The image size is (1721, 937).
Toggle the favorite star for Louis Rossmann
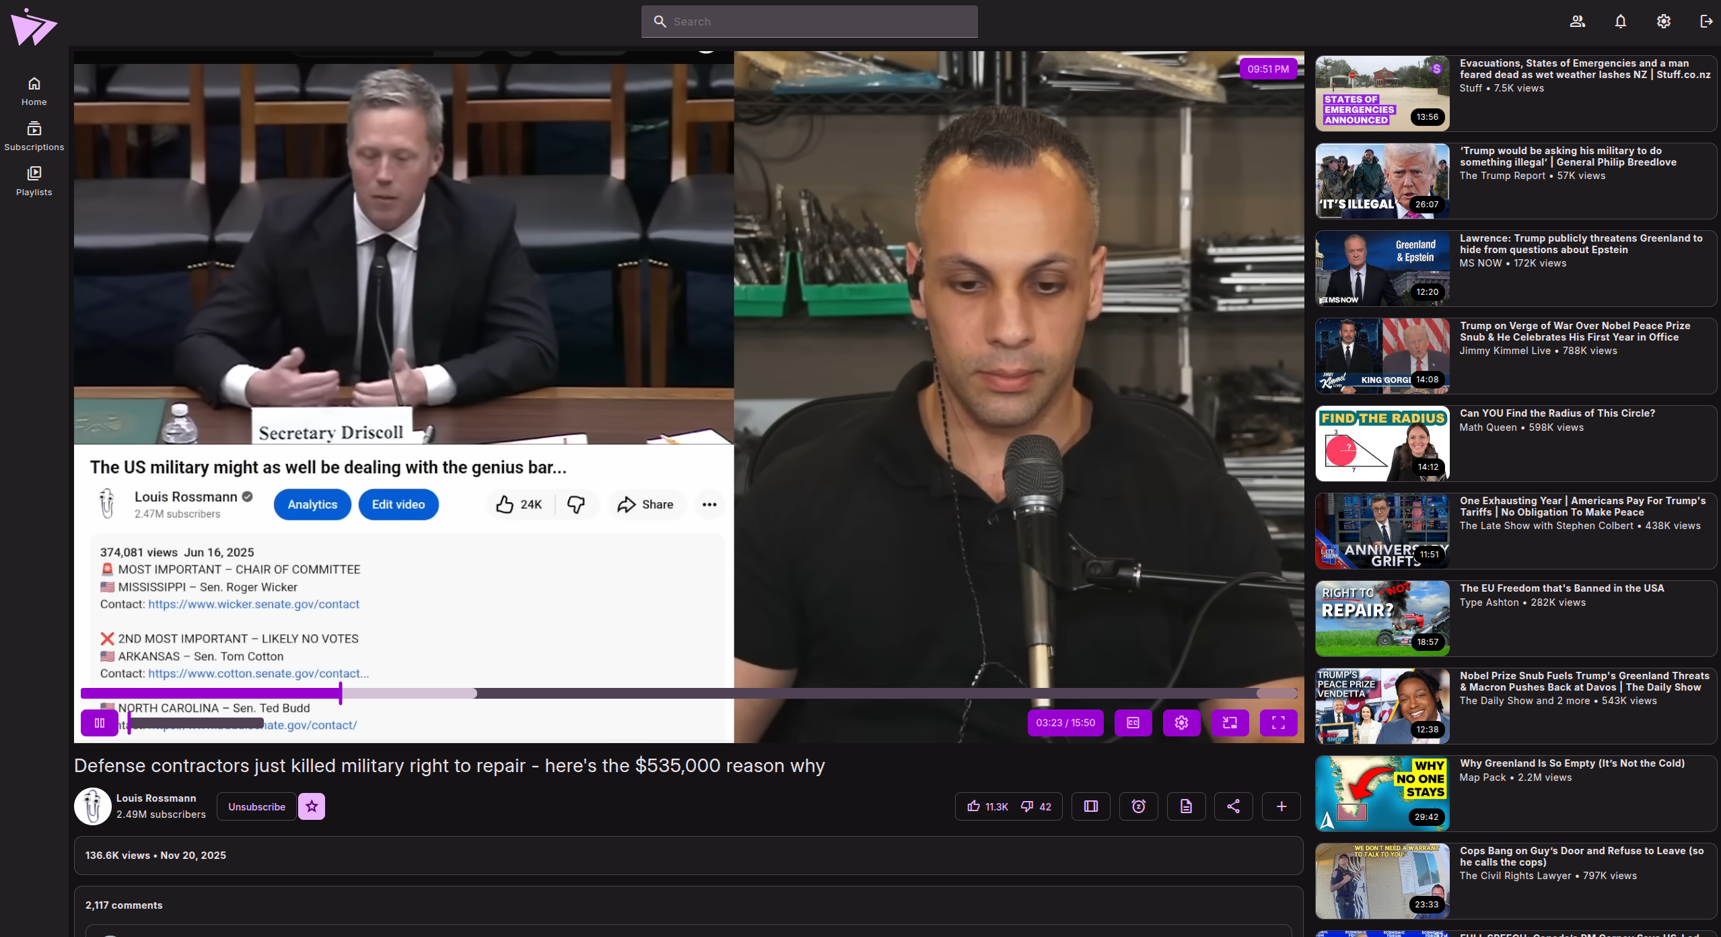pos(312,806)
